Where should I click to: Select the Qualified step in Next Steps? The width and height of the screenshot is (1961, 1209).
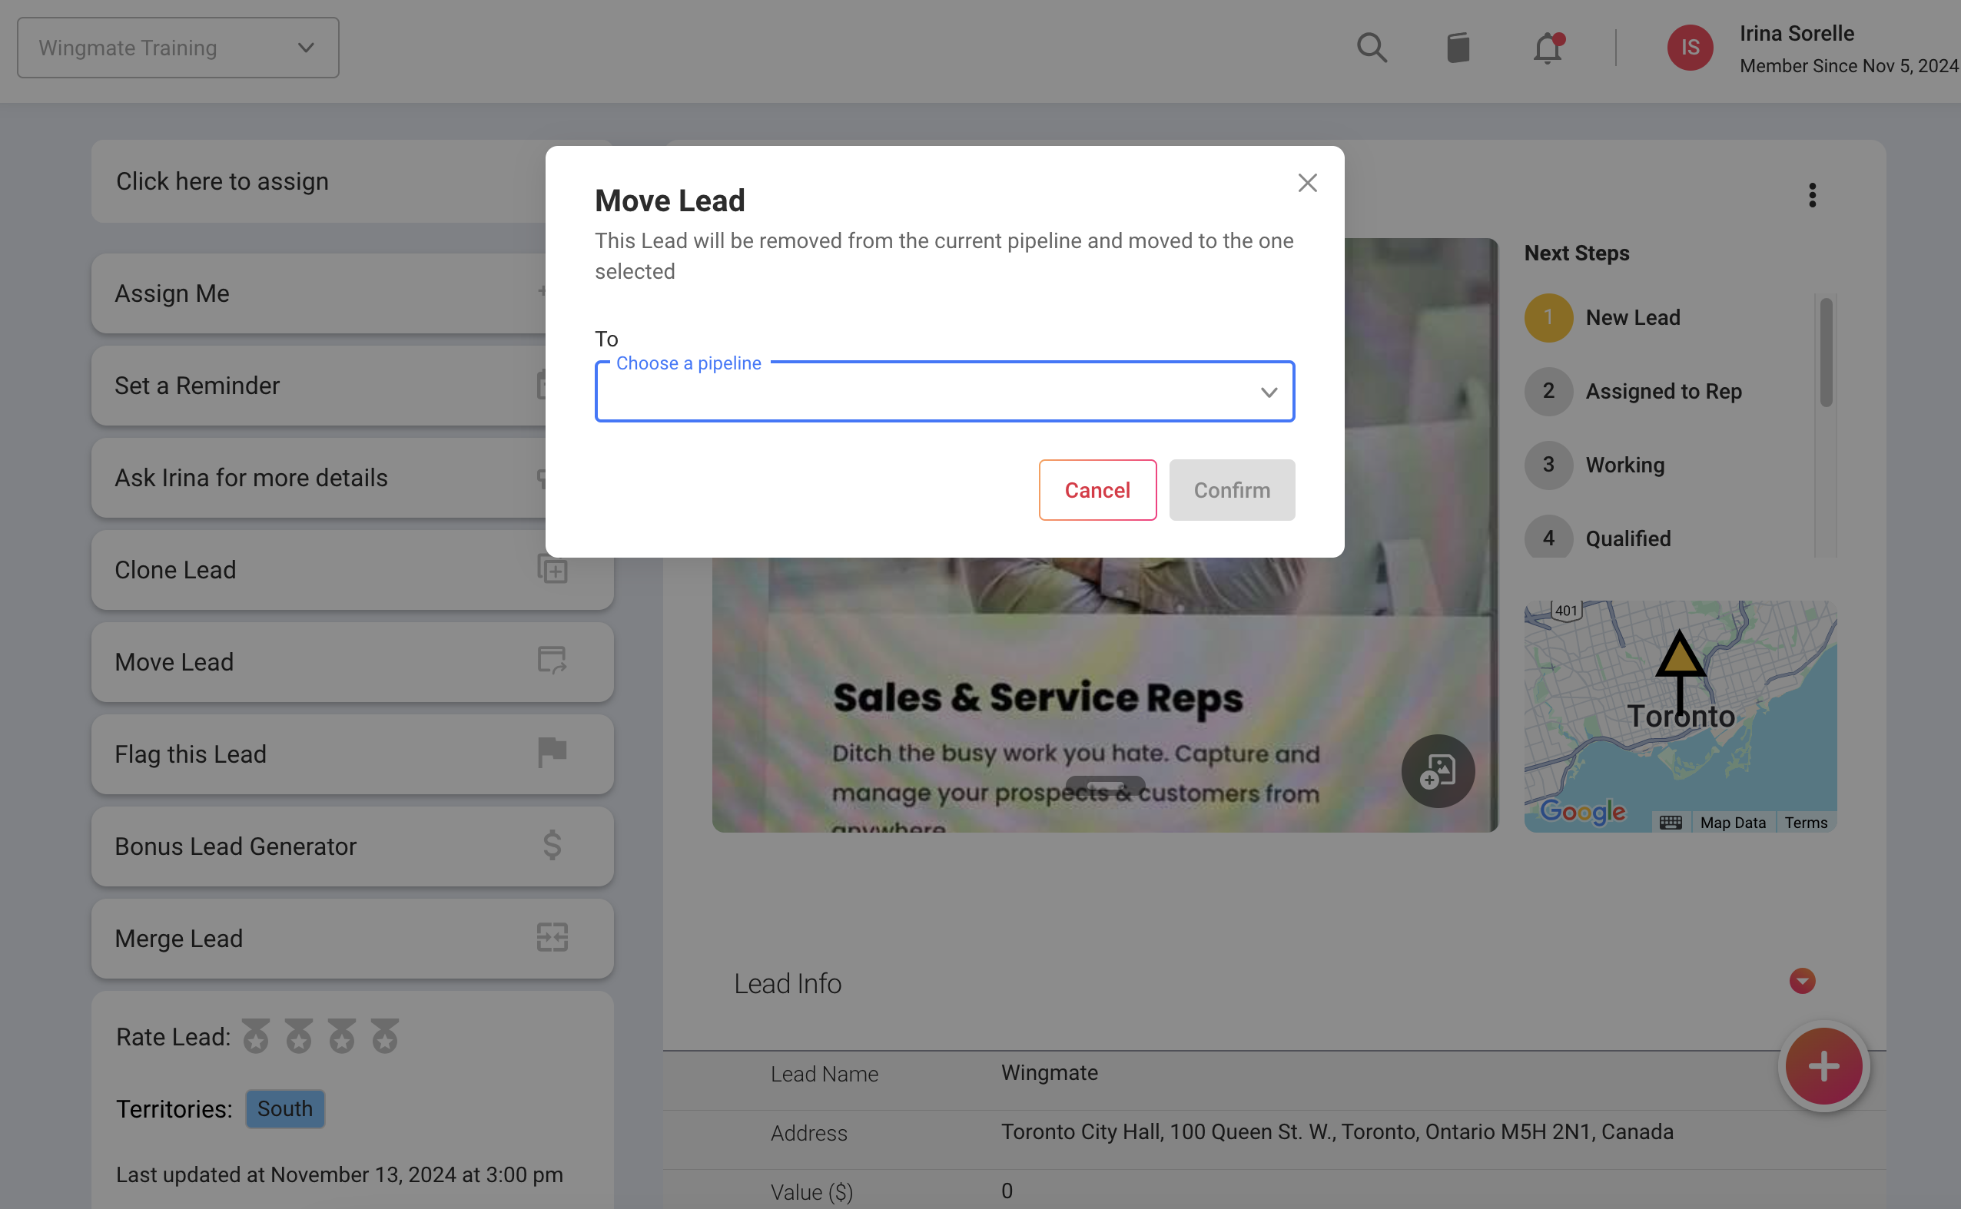(1628, 538)
